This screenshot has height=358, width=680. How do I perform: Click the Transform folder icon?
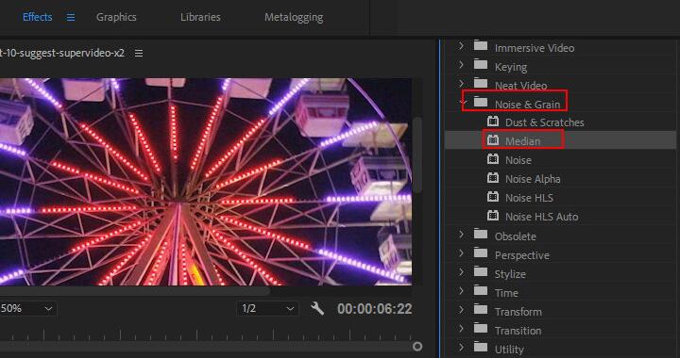tap(481, 310)
